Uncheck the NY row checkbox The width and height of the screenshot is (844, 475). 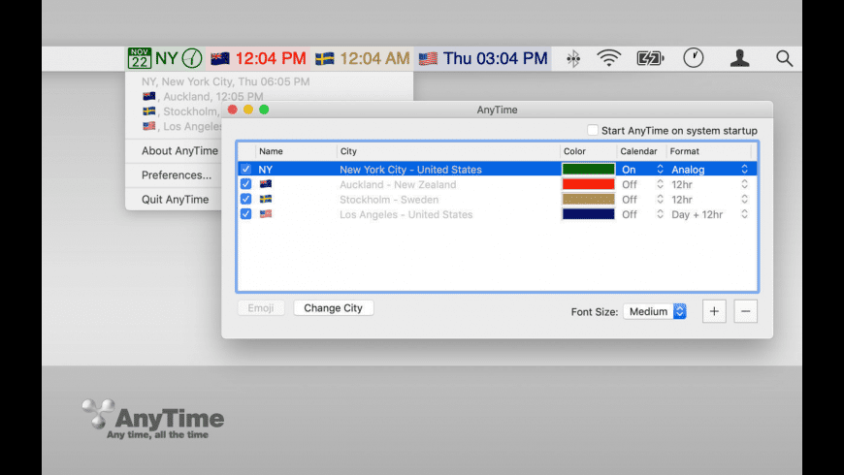pos(246,169)
